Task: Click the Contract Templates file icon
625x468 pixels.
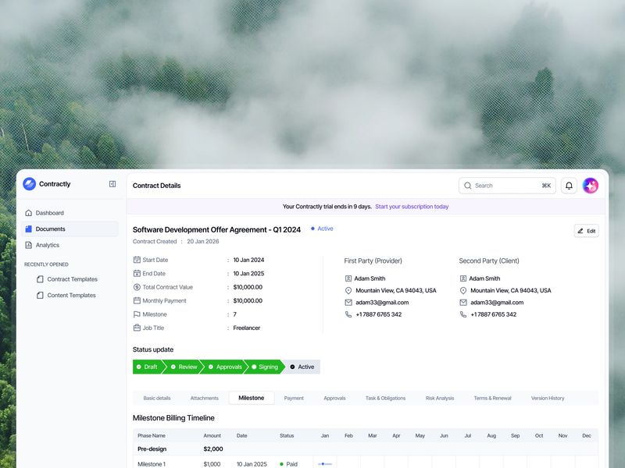Action: [40, 279]
